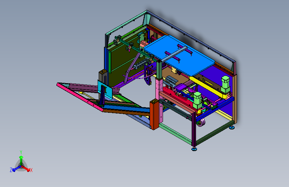Select the cyan bracket plate on the tilted frame
Screen dimensions: 289x187
pyautogui.click(x=105, y=90)
